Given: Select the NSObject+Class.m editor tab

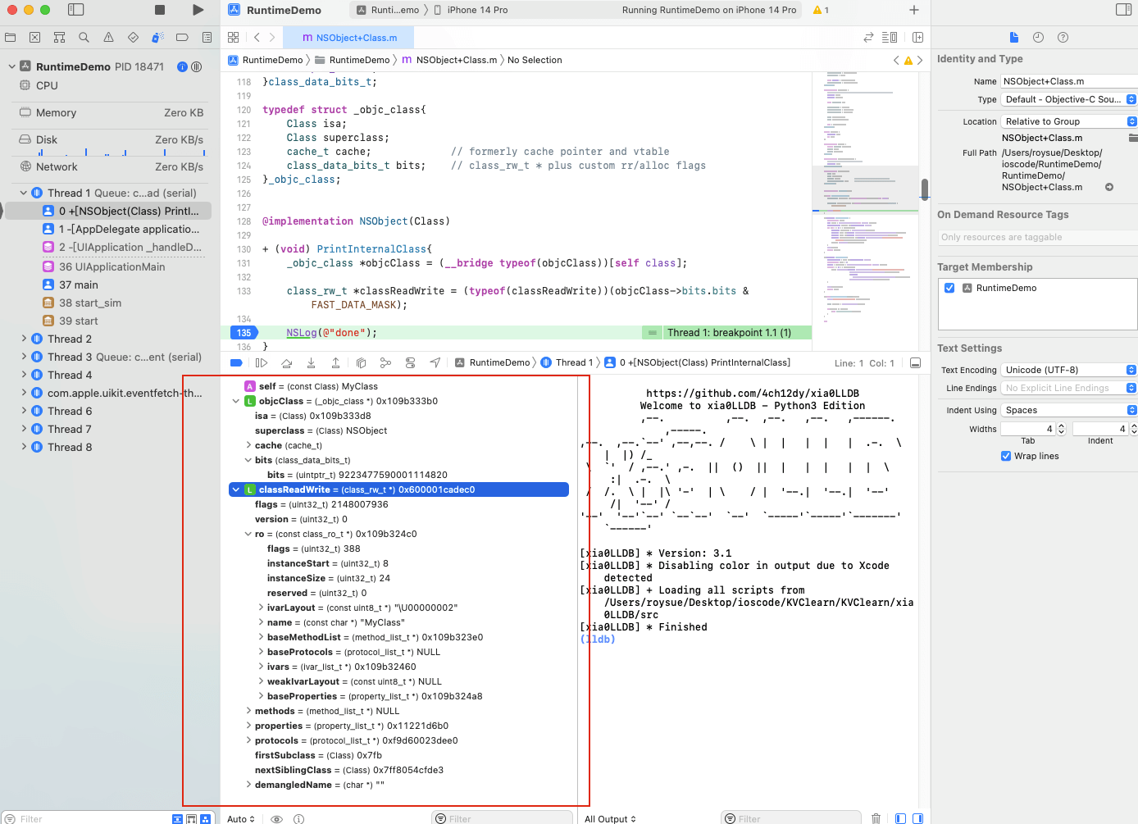Looking at the screenshot, I should [x=348, y=38].
